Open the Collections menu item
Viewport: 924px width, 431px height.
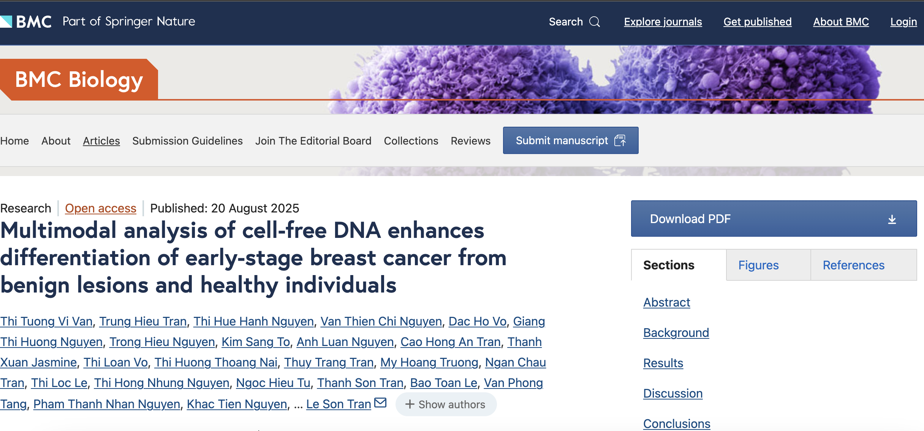411,140
